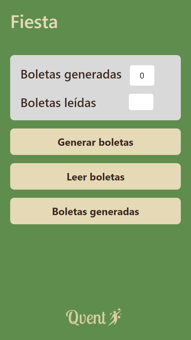View generated boletas with the bottom button
This screenshot has height=340, width=191.
coord(95,211)
